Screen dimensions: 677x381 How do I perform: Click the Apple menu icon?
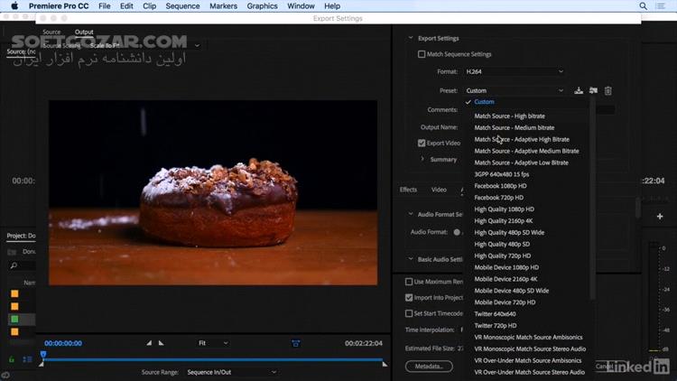pyautogui.click(x=14, y=6)
